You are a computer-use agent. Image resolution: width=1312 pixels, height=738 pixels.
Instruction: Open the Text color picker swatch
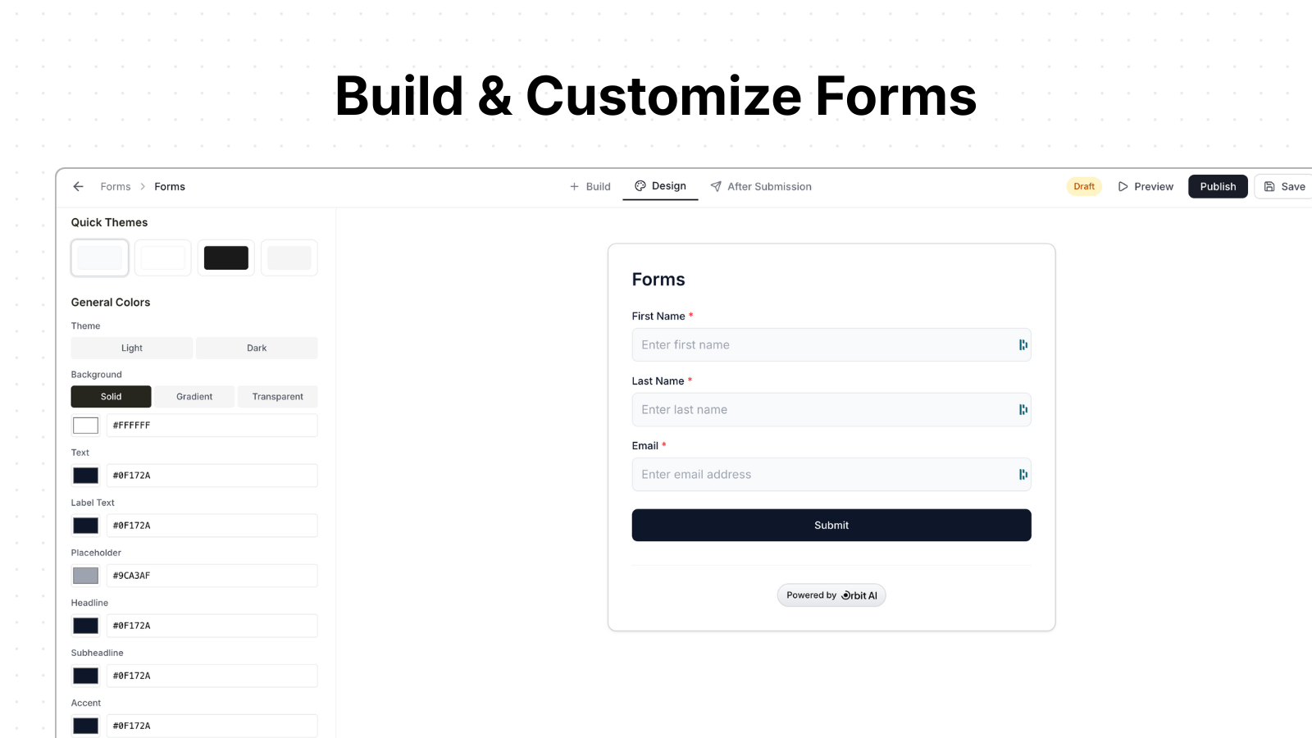pos(85,476)
